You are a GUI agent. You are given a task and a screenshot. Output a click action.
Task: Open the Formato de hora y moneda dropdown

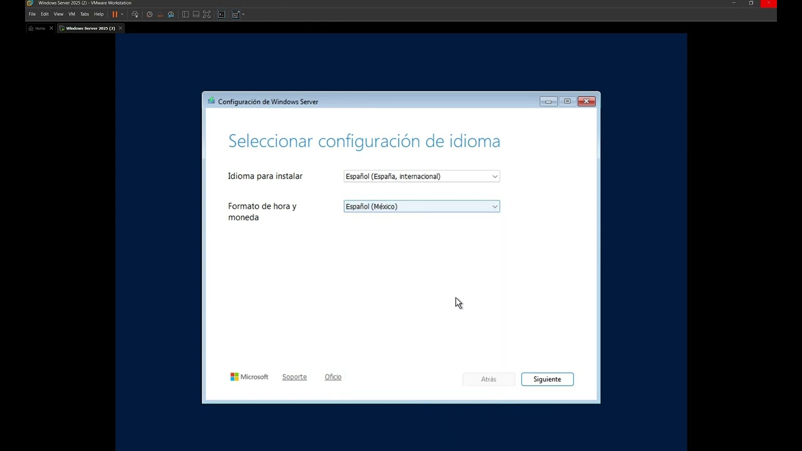point(422,207)
